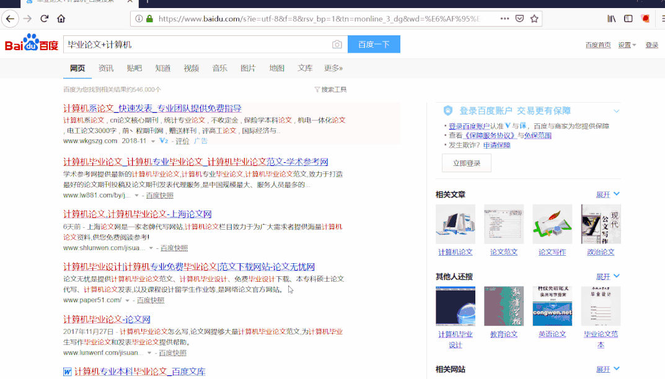Click the 立即登录 login button
The width and height of the screenshot is (665, 379).
coord(466,163)
